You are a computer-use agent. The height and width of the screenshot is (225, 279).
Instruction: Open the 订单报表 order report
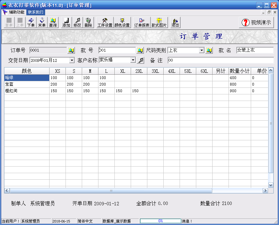click(x=142, y=22)
